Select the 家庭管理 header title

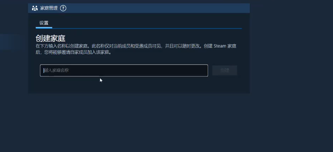coord(49,8)
